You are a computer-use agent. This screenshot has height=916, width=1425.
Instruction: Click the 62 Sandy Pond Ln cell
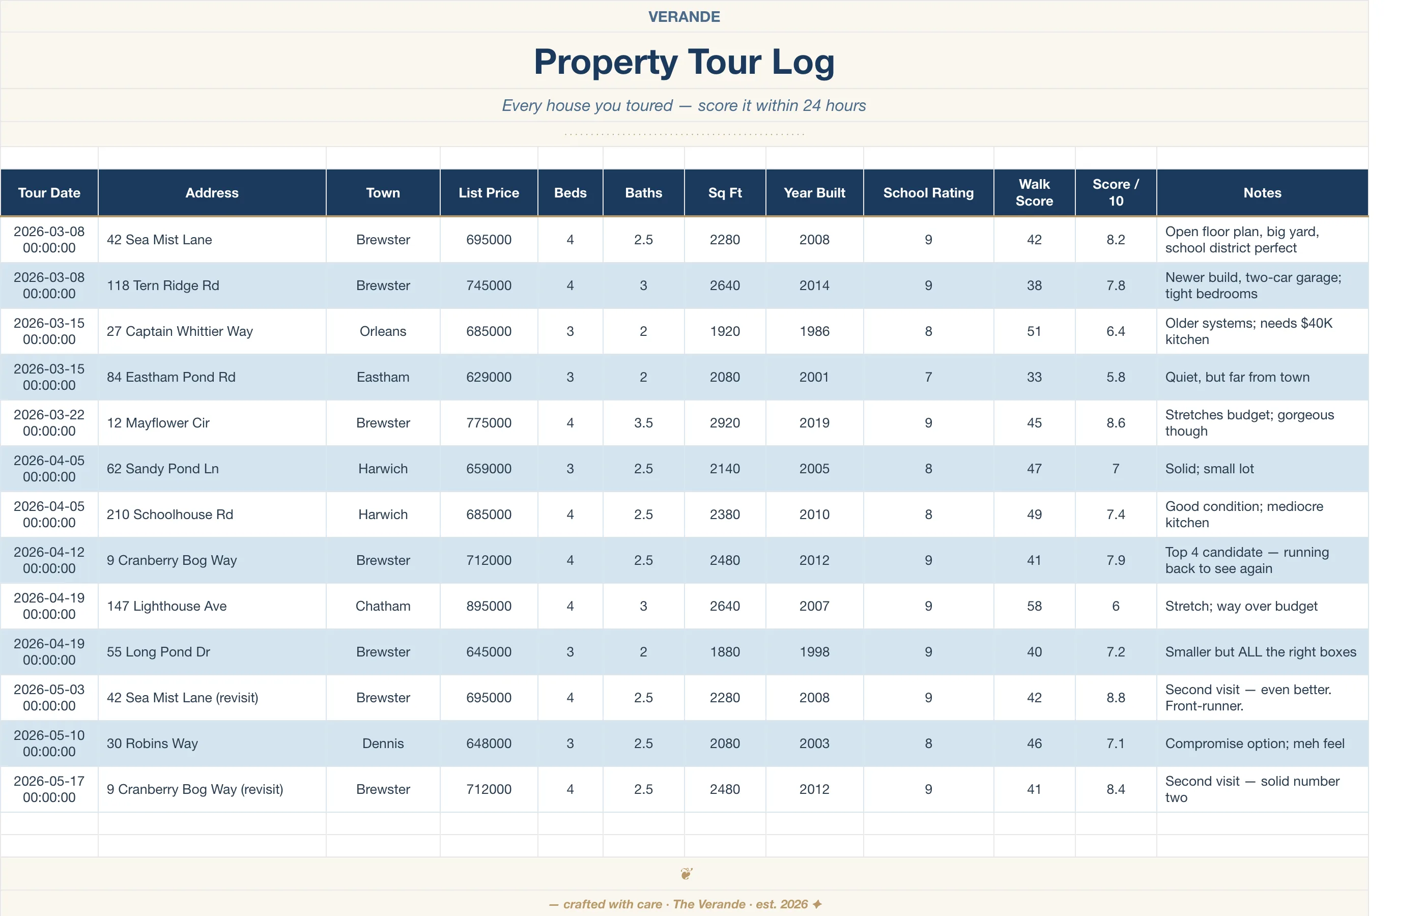[212, 469]
